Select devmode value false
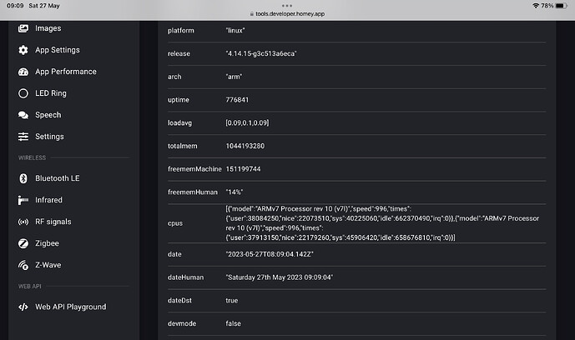Screen dimensions: 575x340 click(233, 323)
